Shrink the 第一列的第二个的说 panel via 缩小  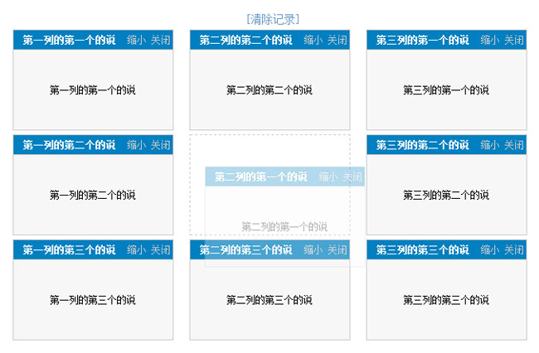pos(136,145)
